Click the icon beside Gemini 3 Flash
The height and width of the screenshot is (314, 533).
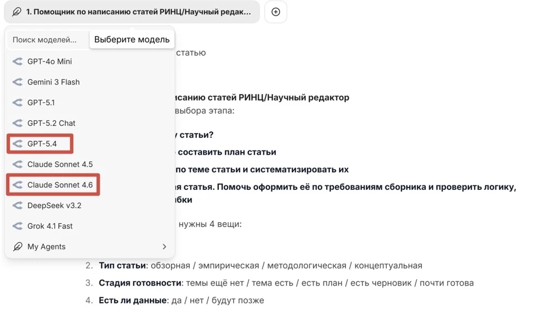tap(18, 82)
